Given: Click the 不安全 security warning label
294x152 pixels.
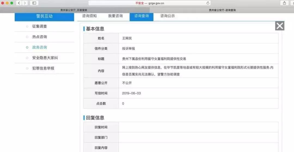Looking at the screenshot, I should (139, 3).
